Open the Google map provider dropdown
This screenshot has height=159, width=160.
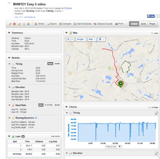coord(81,39)
